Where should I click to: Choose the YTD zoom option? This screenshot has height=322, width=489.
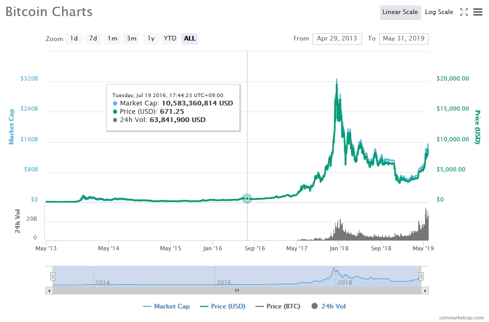click(170, 38)
